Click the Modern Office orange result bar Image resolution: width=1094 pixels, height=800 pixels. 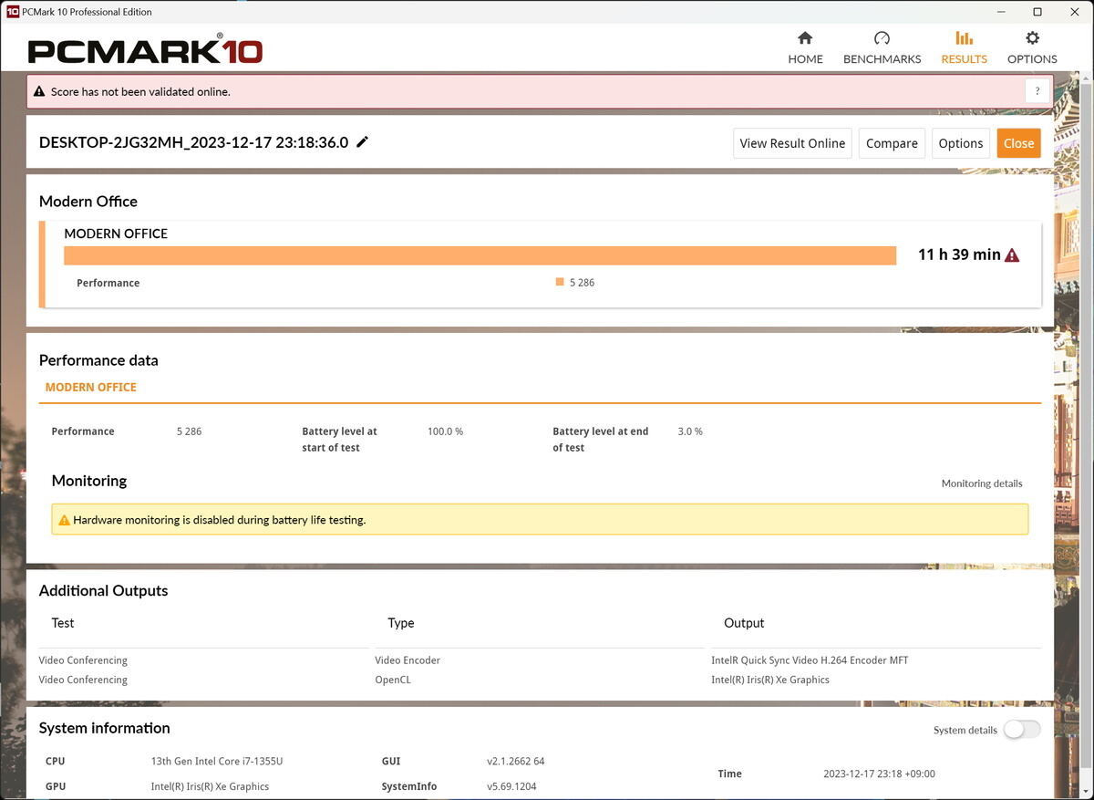point(480,255)
